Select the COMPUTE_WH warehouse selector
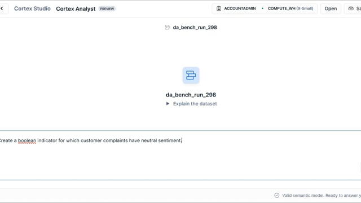The height and width of the screenshot is (203, 361). [x=290, y=8]
